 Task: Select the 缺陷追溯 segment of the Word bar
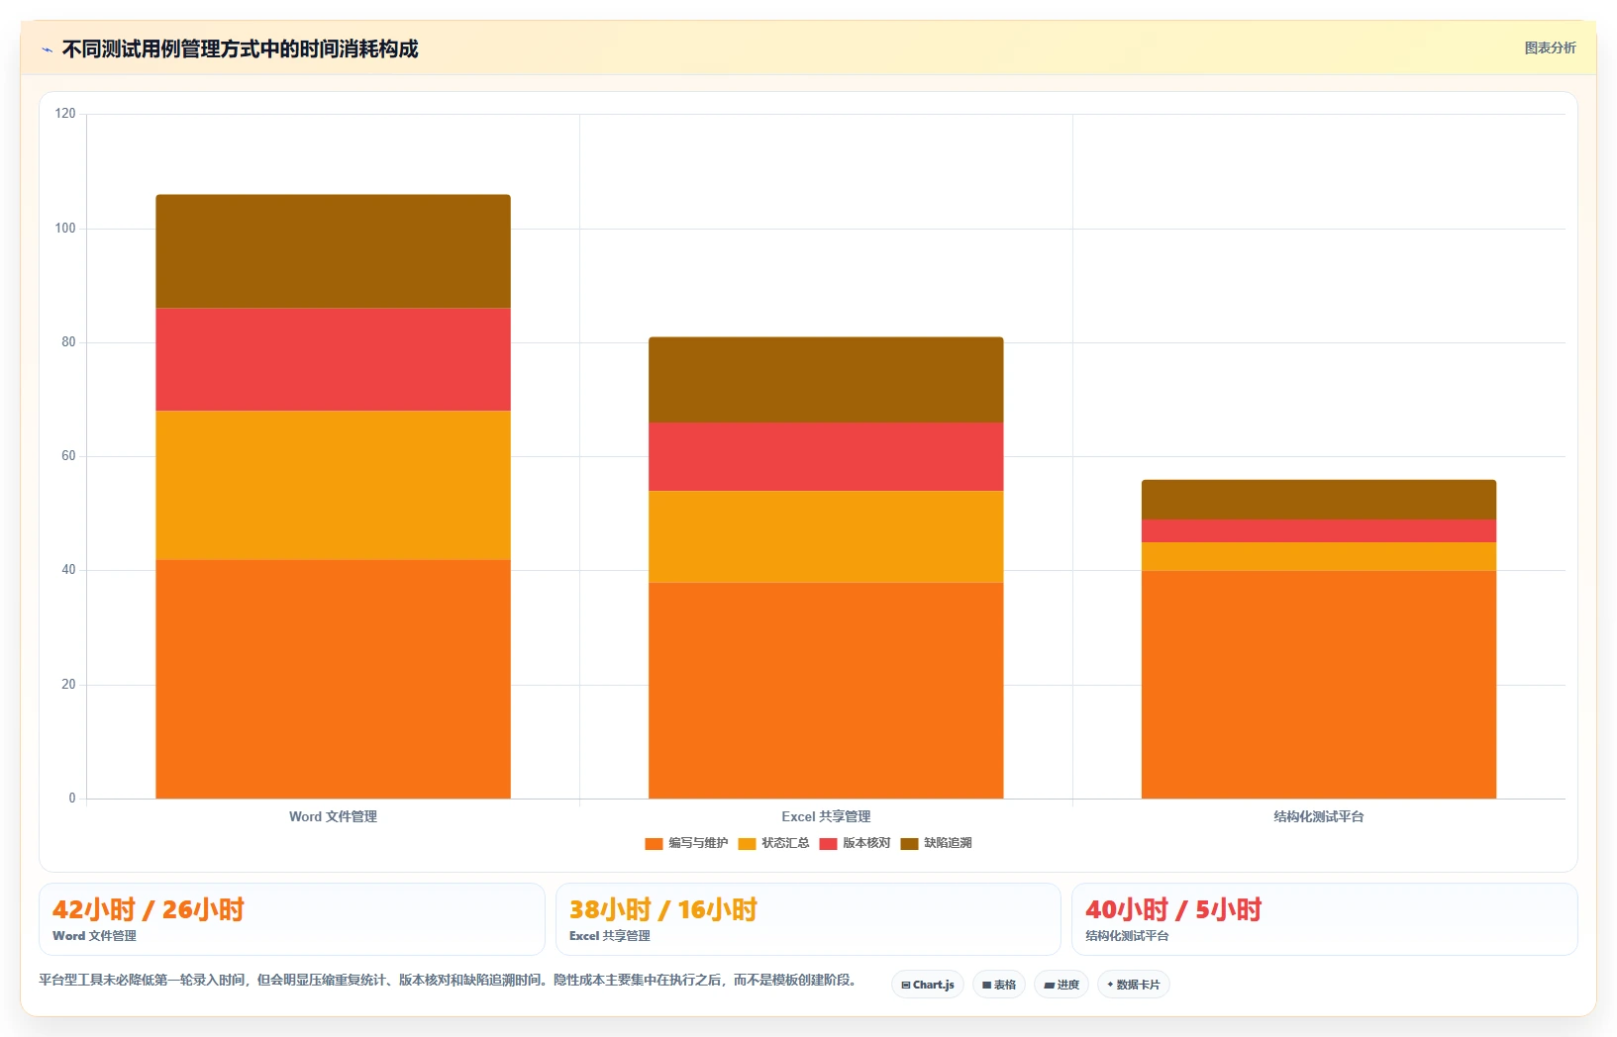click(333, 251)
